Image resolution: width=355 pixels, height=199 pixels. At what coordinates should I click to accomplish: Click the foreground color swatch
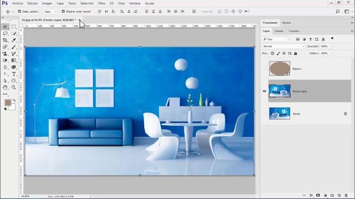point(8,103)
